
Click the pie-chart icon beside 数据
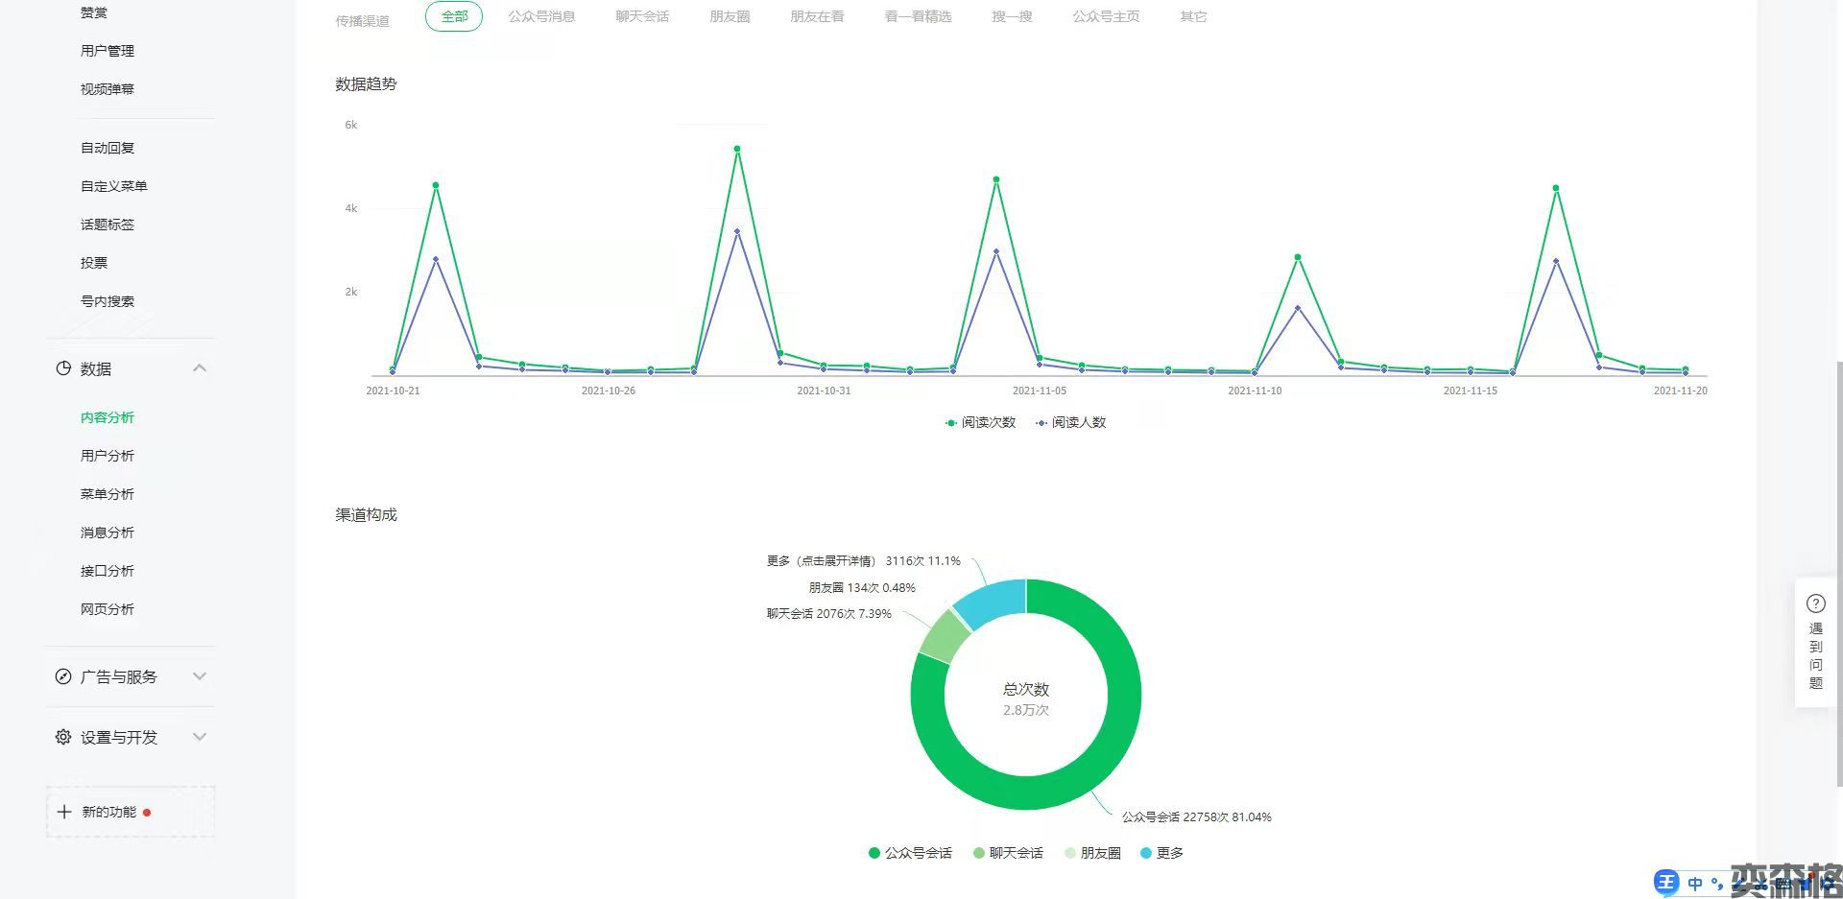[63, 368]
